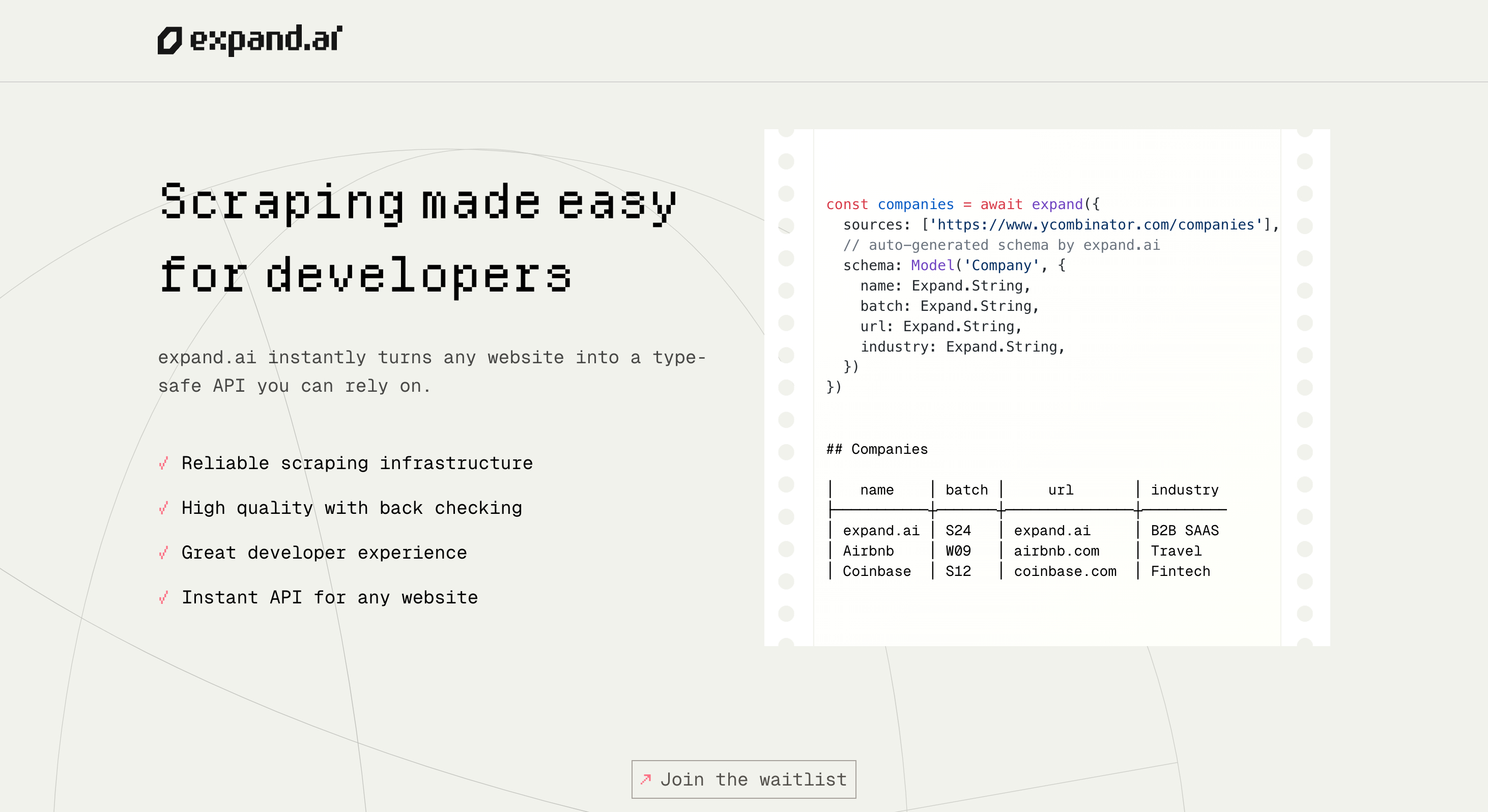Click the '## Companies' heading

(x=877, y=449)
